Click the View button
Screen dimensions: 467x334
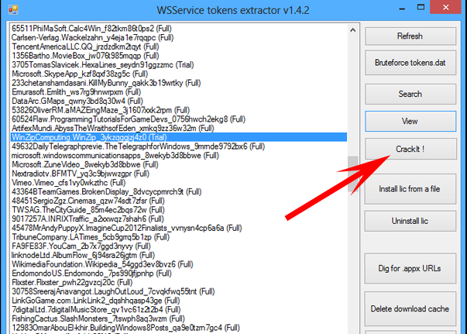pos(410,121)
